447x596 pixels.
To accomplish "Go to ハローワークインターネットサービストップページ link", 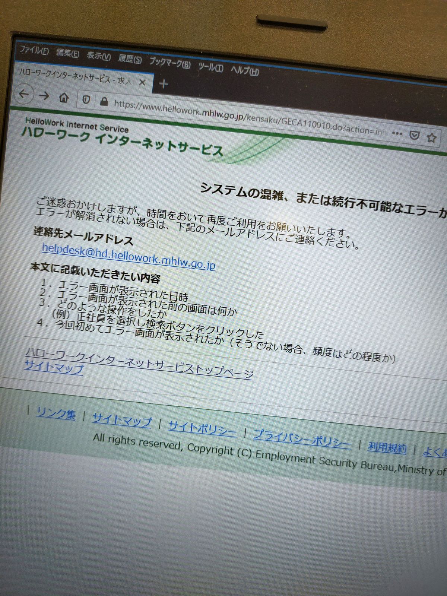I will pos(139,363).
